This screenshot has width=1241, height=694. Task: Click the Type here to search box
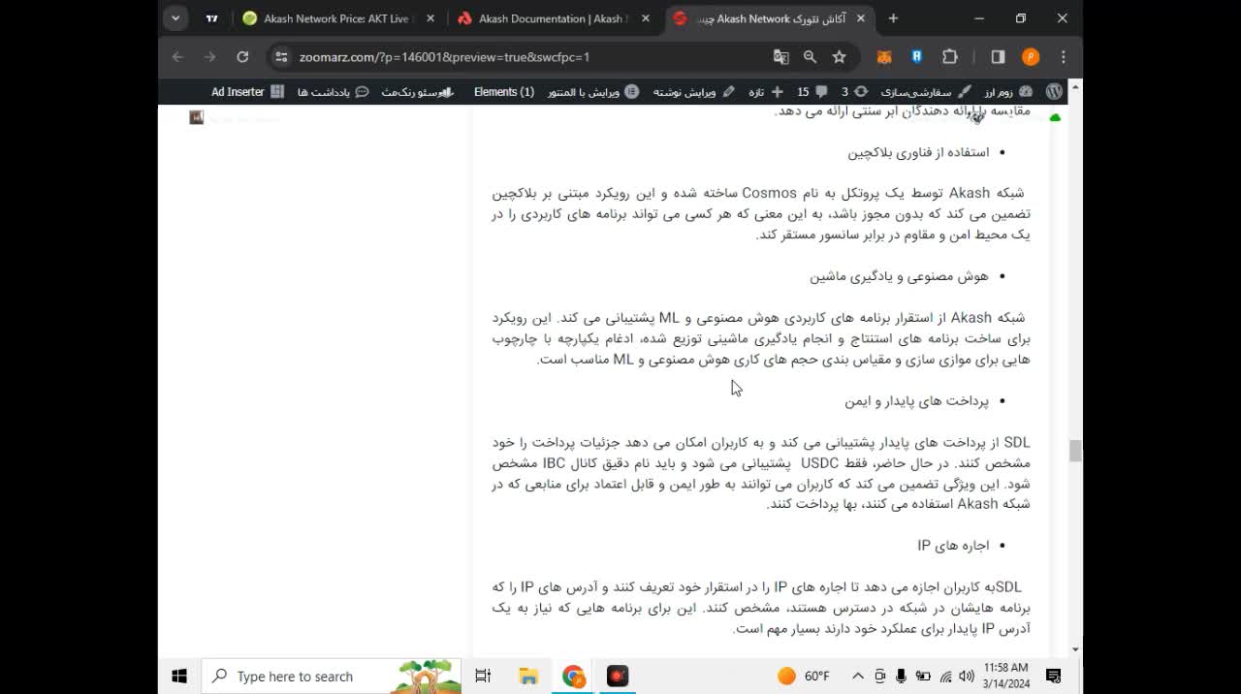coord(291,676)
